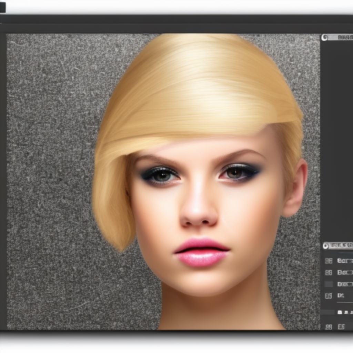Viewport: 353px width, 353px height.
Task: Click the bracket icon in bottom panel row
Action: [341, 327]
